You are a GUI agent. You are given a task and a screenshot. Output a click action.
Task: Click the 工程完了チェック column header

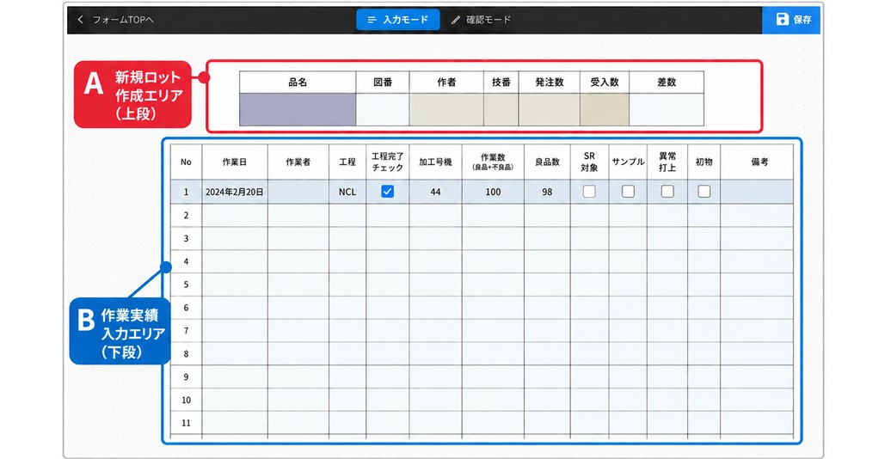click(388, 162)
